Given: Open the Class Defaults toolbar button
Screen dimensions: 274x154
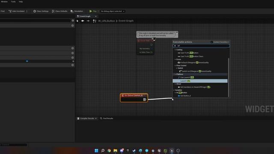Looking at the screenshot, I should click(60, 11).
